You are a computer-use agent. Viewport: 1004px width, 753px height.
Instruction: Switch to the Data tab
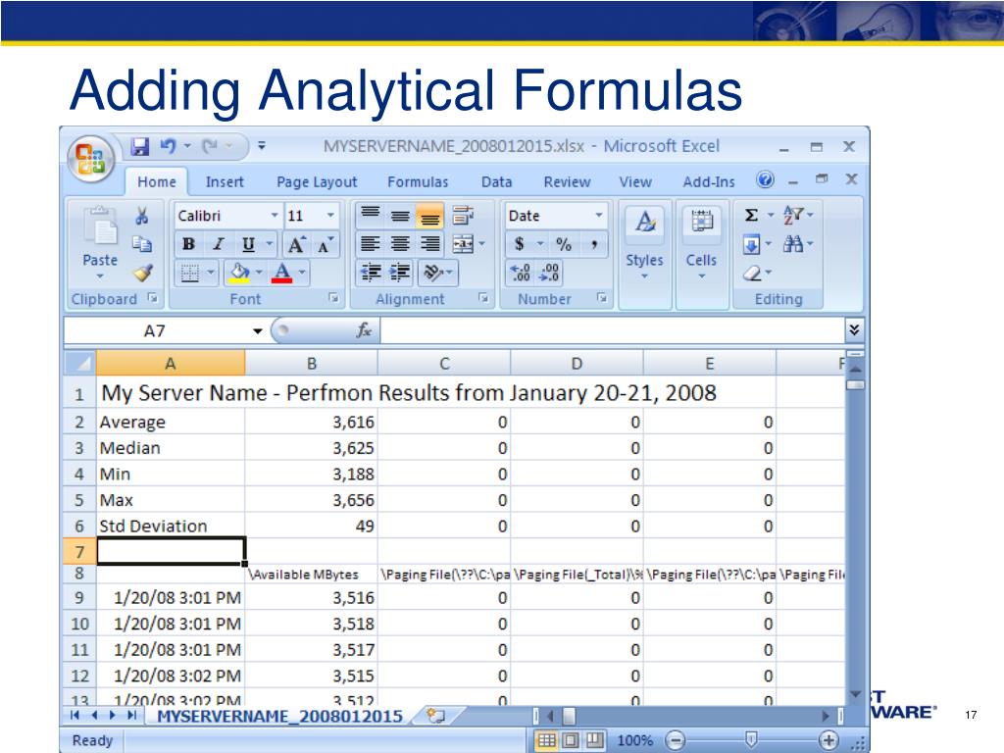tap(496, 181)
